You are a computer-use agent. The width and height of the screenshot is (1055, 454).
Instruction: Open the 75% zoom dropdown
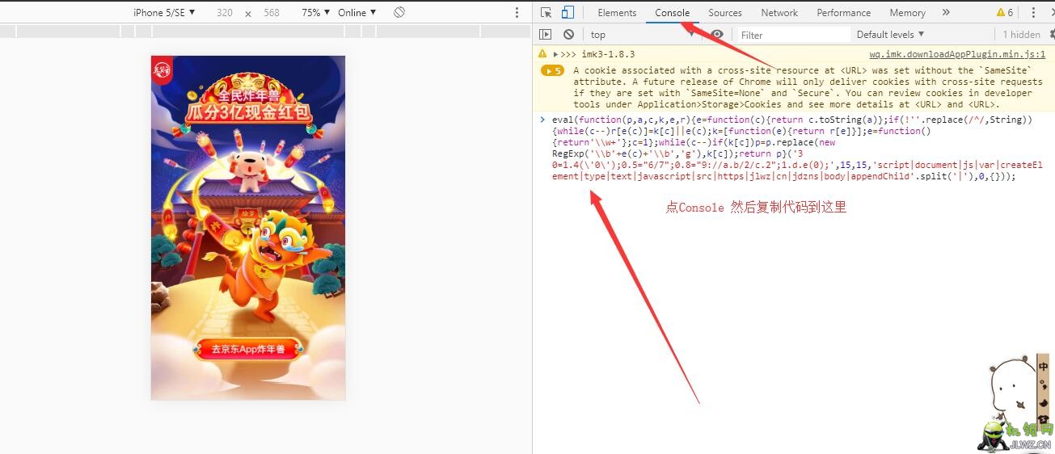click(315, 12)
